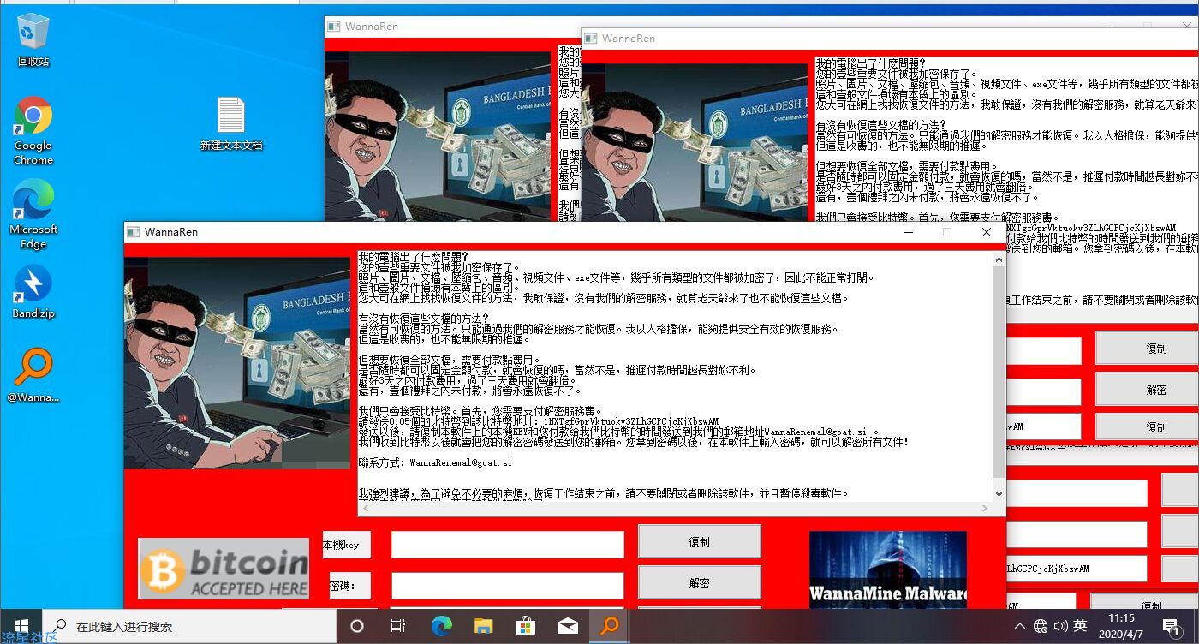The image size is (1199, 644).
Task: Click 我的電腦出了什麼問題? heading in front window
Action: tap(414, 257)
